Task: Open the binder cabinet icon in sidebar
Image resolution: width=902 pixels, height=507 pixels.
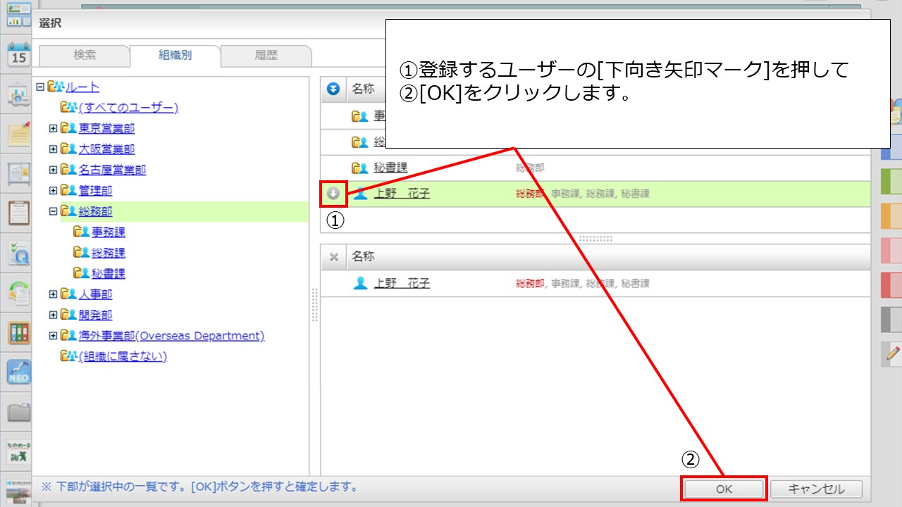Action: [x=18, y=333]
